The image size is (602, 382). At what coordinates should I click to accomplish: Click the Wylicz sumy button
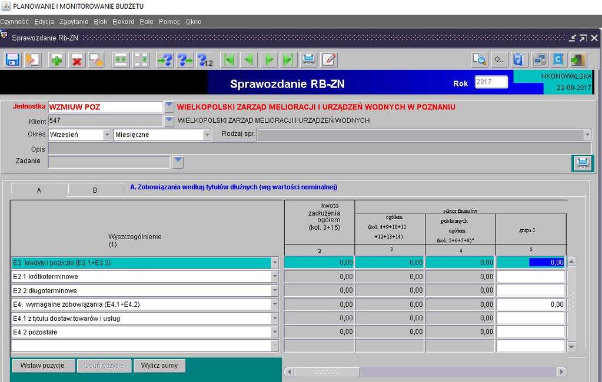coord(159,366)
